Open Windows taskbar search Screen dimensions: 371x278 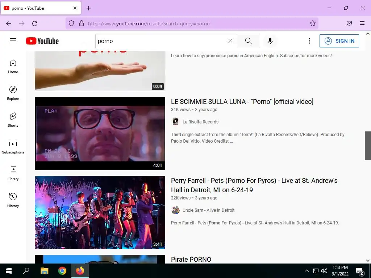tap(26, 271)
